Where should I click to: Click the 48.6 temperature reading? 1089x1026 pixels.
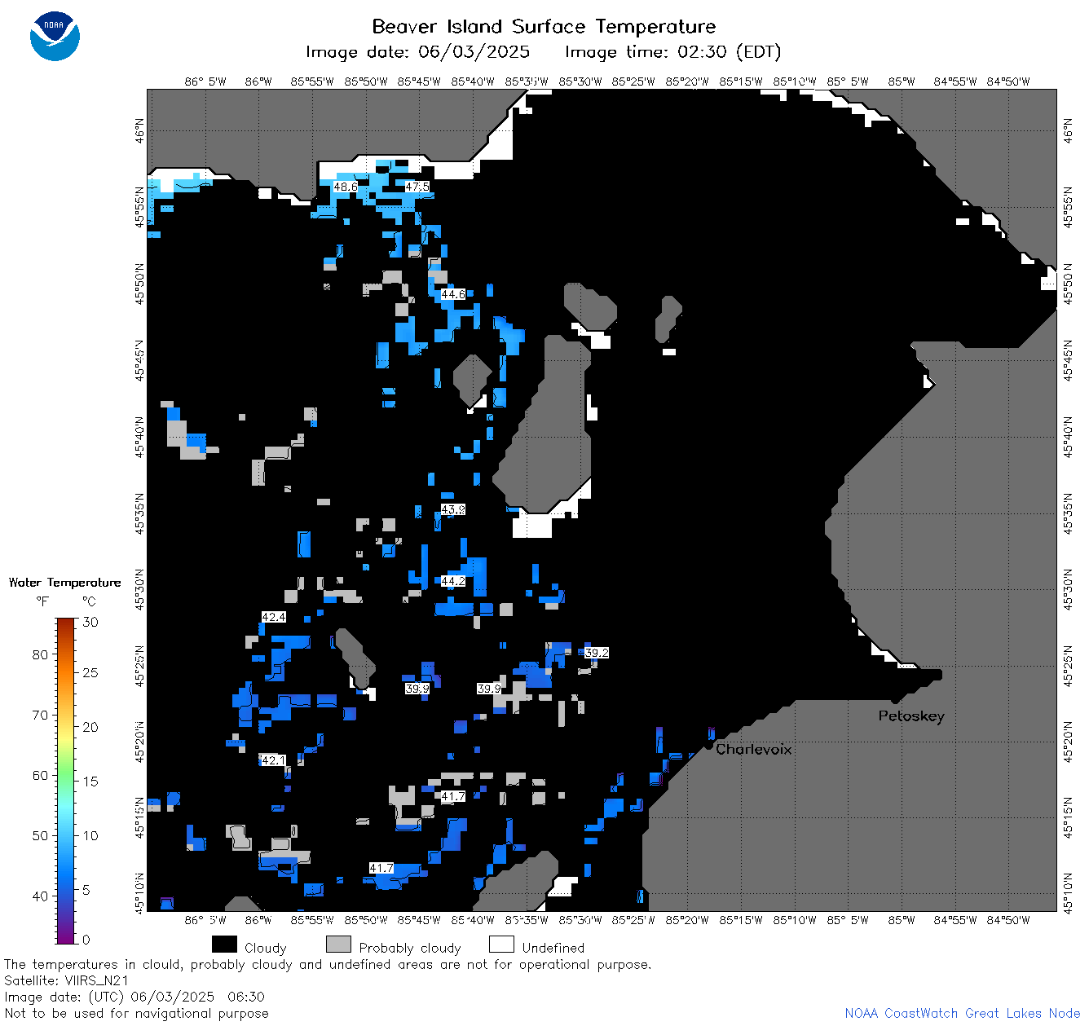(x=346, y=187)
